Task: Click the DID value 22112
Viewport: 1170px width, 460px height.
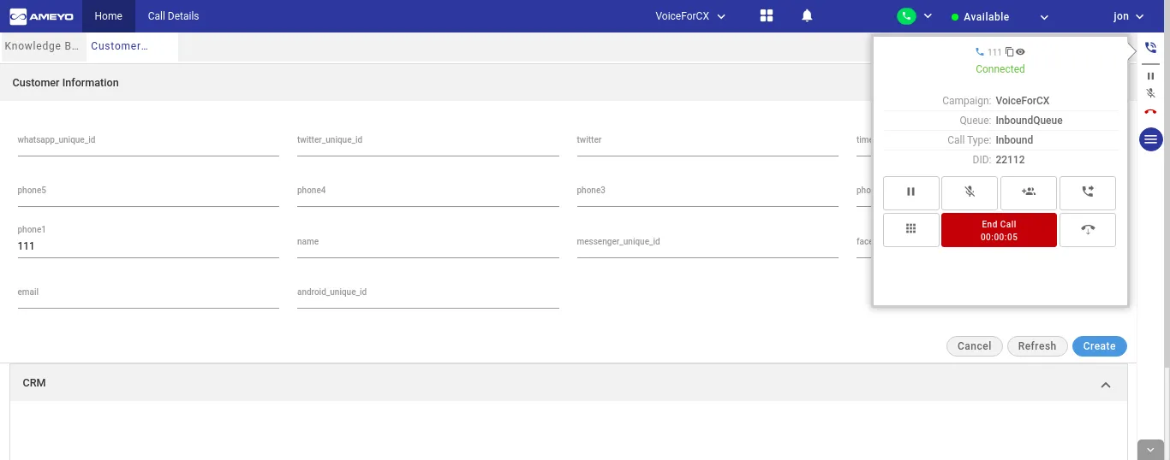Action: click(x=1010, y=160)
